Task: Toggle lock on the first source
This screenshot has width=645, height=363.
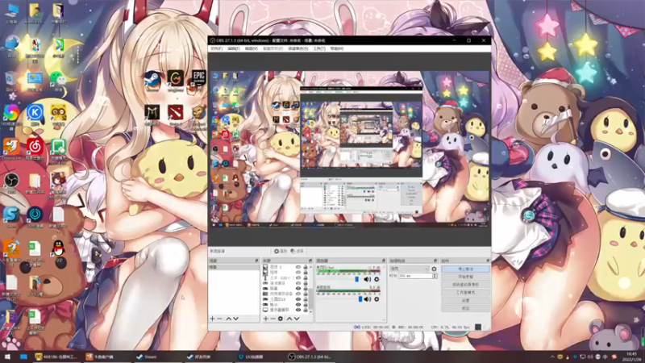Action: [x=307, y=267]
